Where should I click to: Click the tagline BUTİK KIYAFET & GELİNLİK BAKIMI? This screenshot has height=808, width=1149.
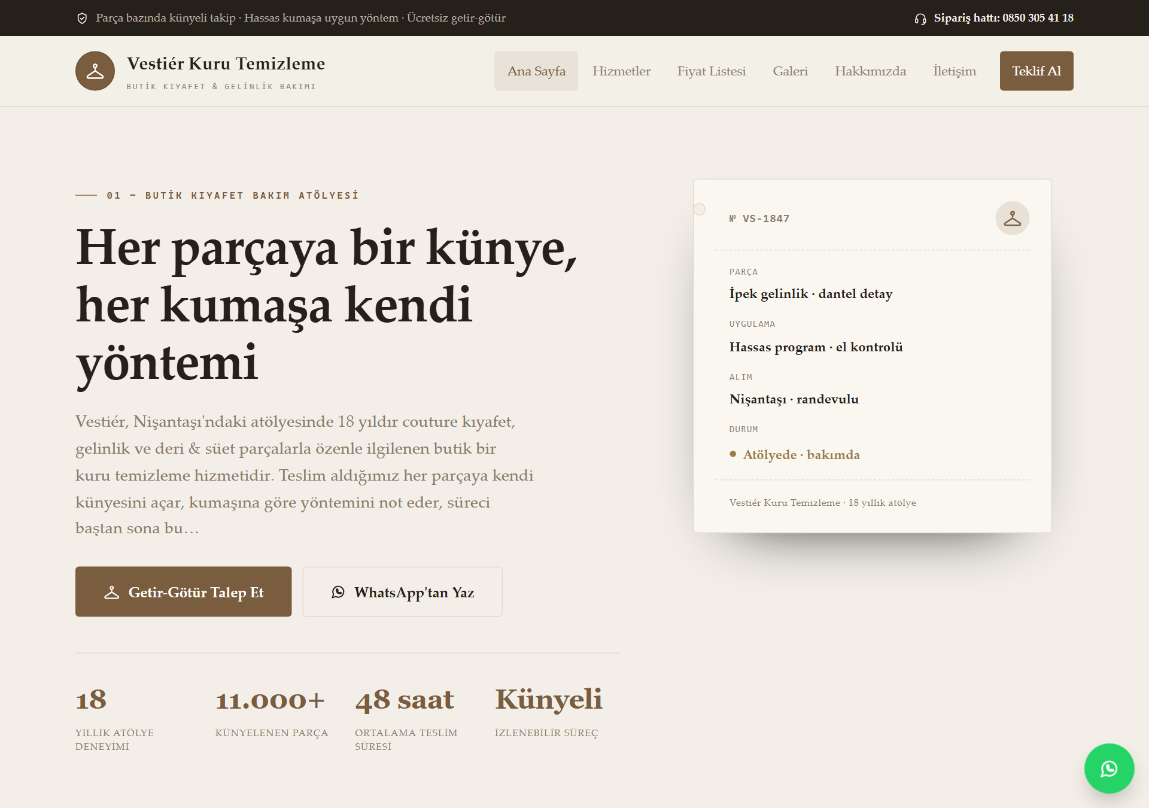(x=221, y=87)
